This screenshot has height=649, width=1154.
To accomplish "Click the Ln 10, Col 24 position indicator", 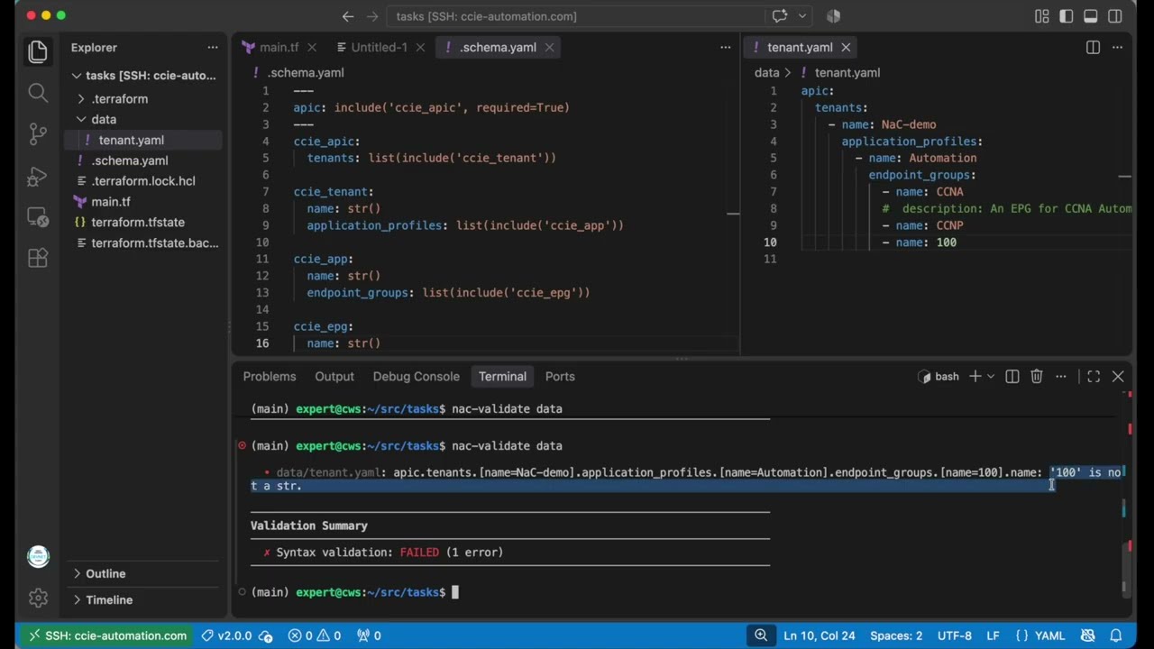I will (x=820, y=635).
